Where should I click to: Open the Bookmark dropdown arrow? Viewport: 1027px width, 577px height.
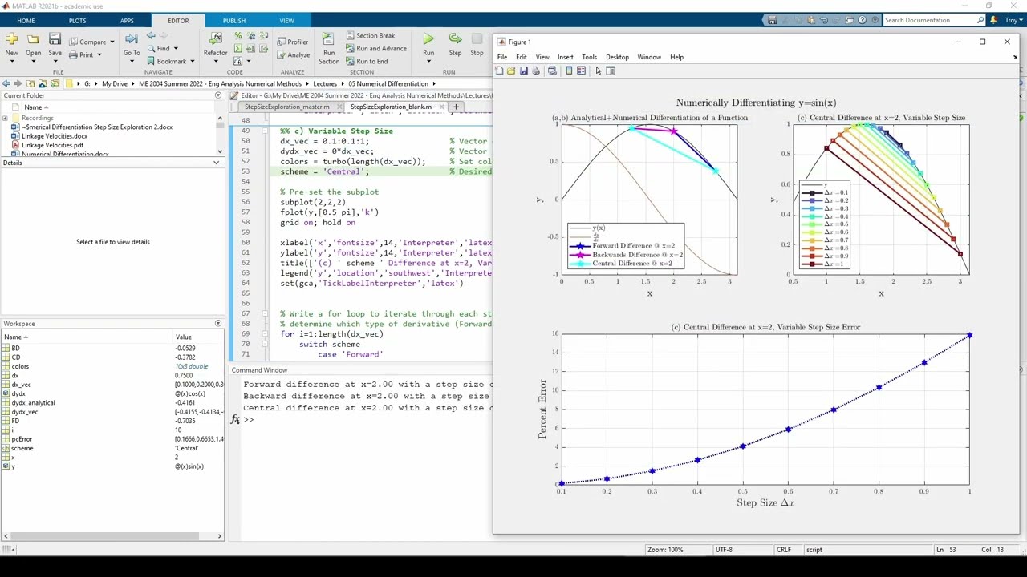tap(192, 61)
